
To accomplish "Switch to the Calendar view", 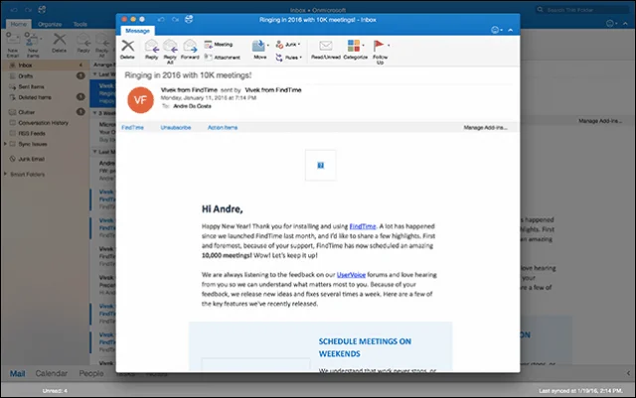I will [51, 373].
